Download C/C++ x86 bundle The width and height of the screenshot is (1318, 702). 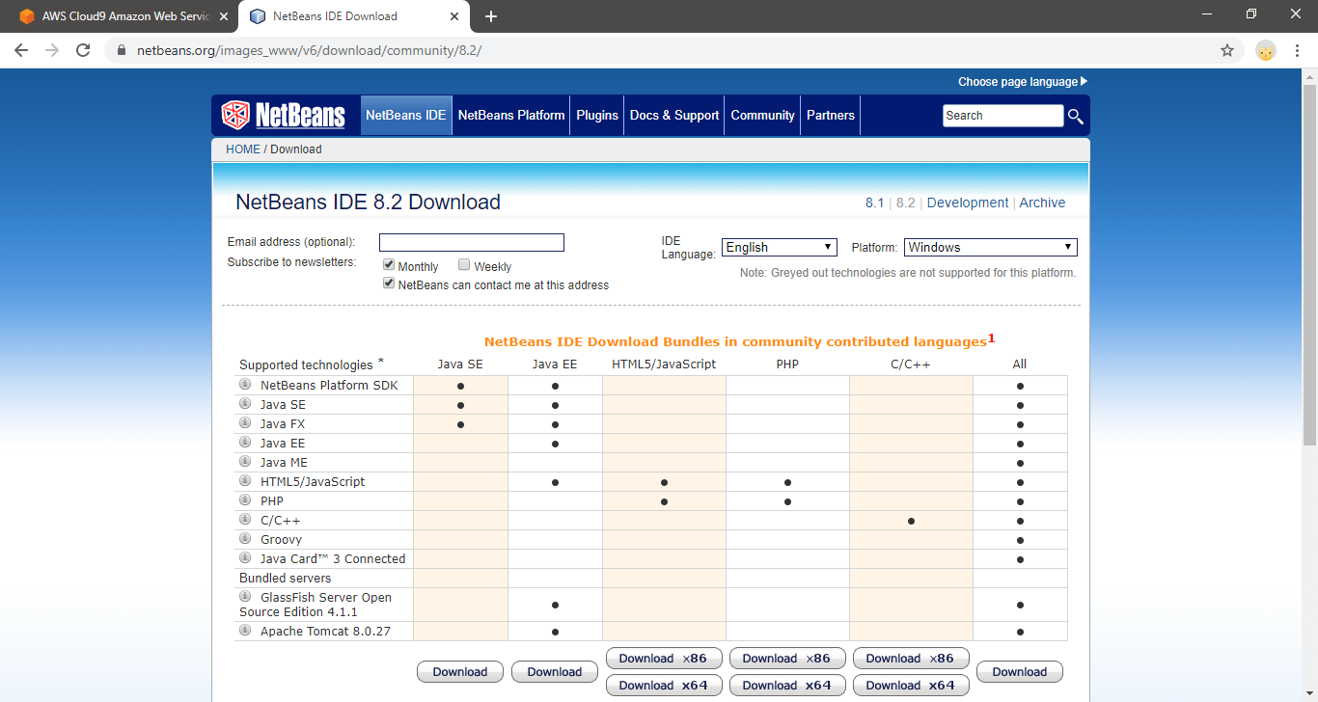911,659
